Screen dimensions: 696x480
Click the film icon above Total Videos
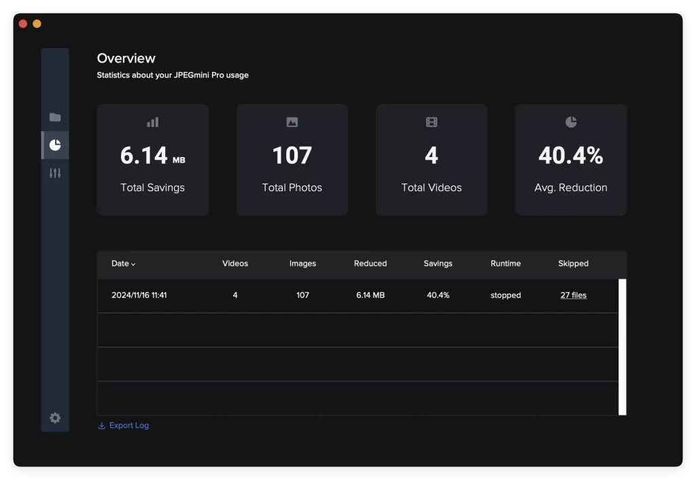pyautogui.click(x=432, y=122)
